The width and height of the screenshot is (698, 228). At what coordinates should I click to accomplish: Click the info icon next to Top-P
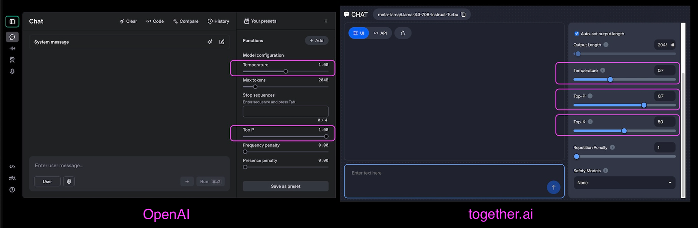point(590,96)
